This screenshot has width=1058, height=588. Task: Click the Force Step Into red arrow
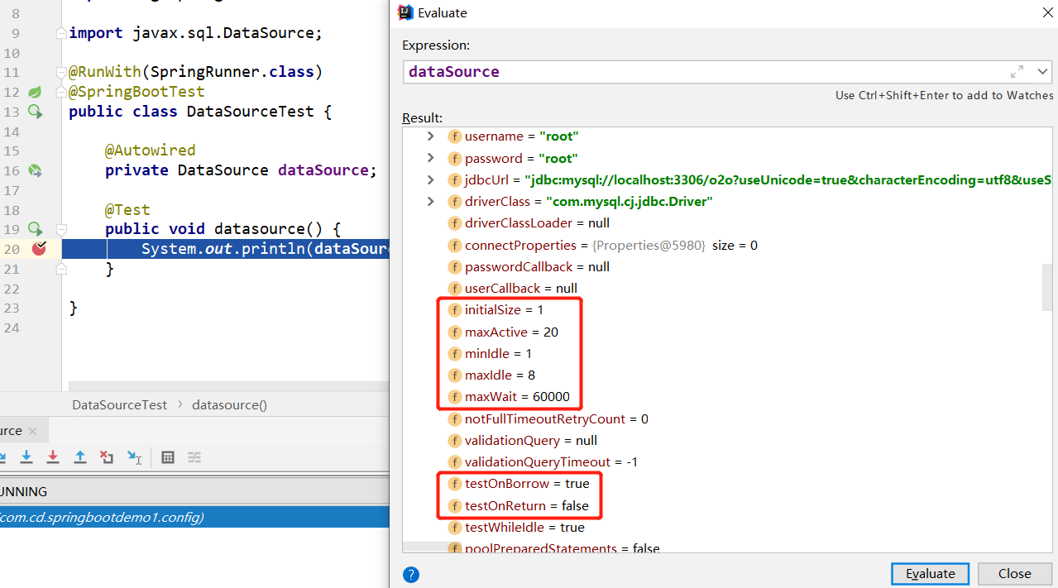53,457
